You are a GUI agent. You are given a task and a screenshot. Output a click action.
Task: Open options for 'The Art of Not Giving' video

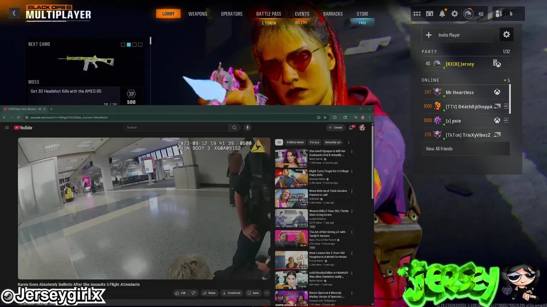352,232
